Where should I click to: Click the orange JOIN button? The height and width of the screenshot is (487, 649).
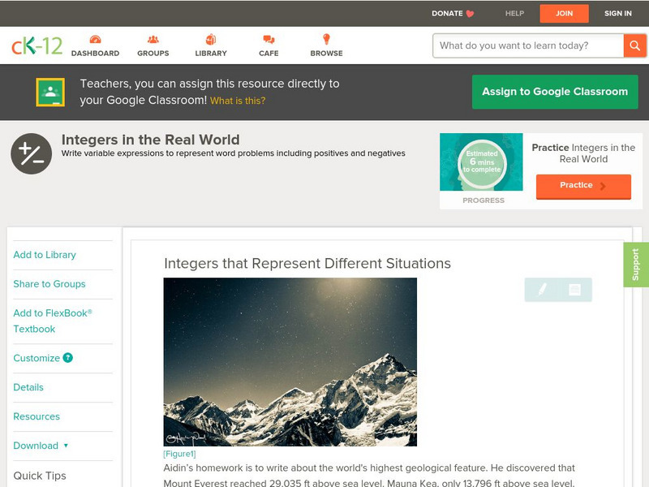coord(564,13)
